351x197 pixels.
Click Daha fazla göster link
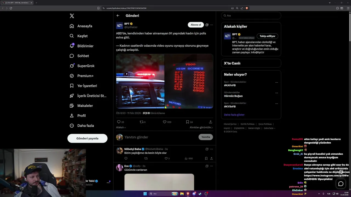[234, 115]
